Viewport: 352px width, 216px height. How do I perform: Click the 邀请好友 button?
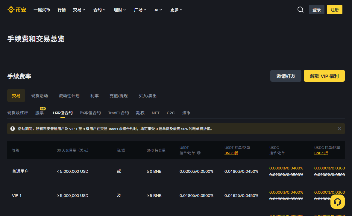[286, 76]
